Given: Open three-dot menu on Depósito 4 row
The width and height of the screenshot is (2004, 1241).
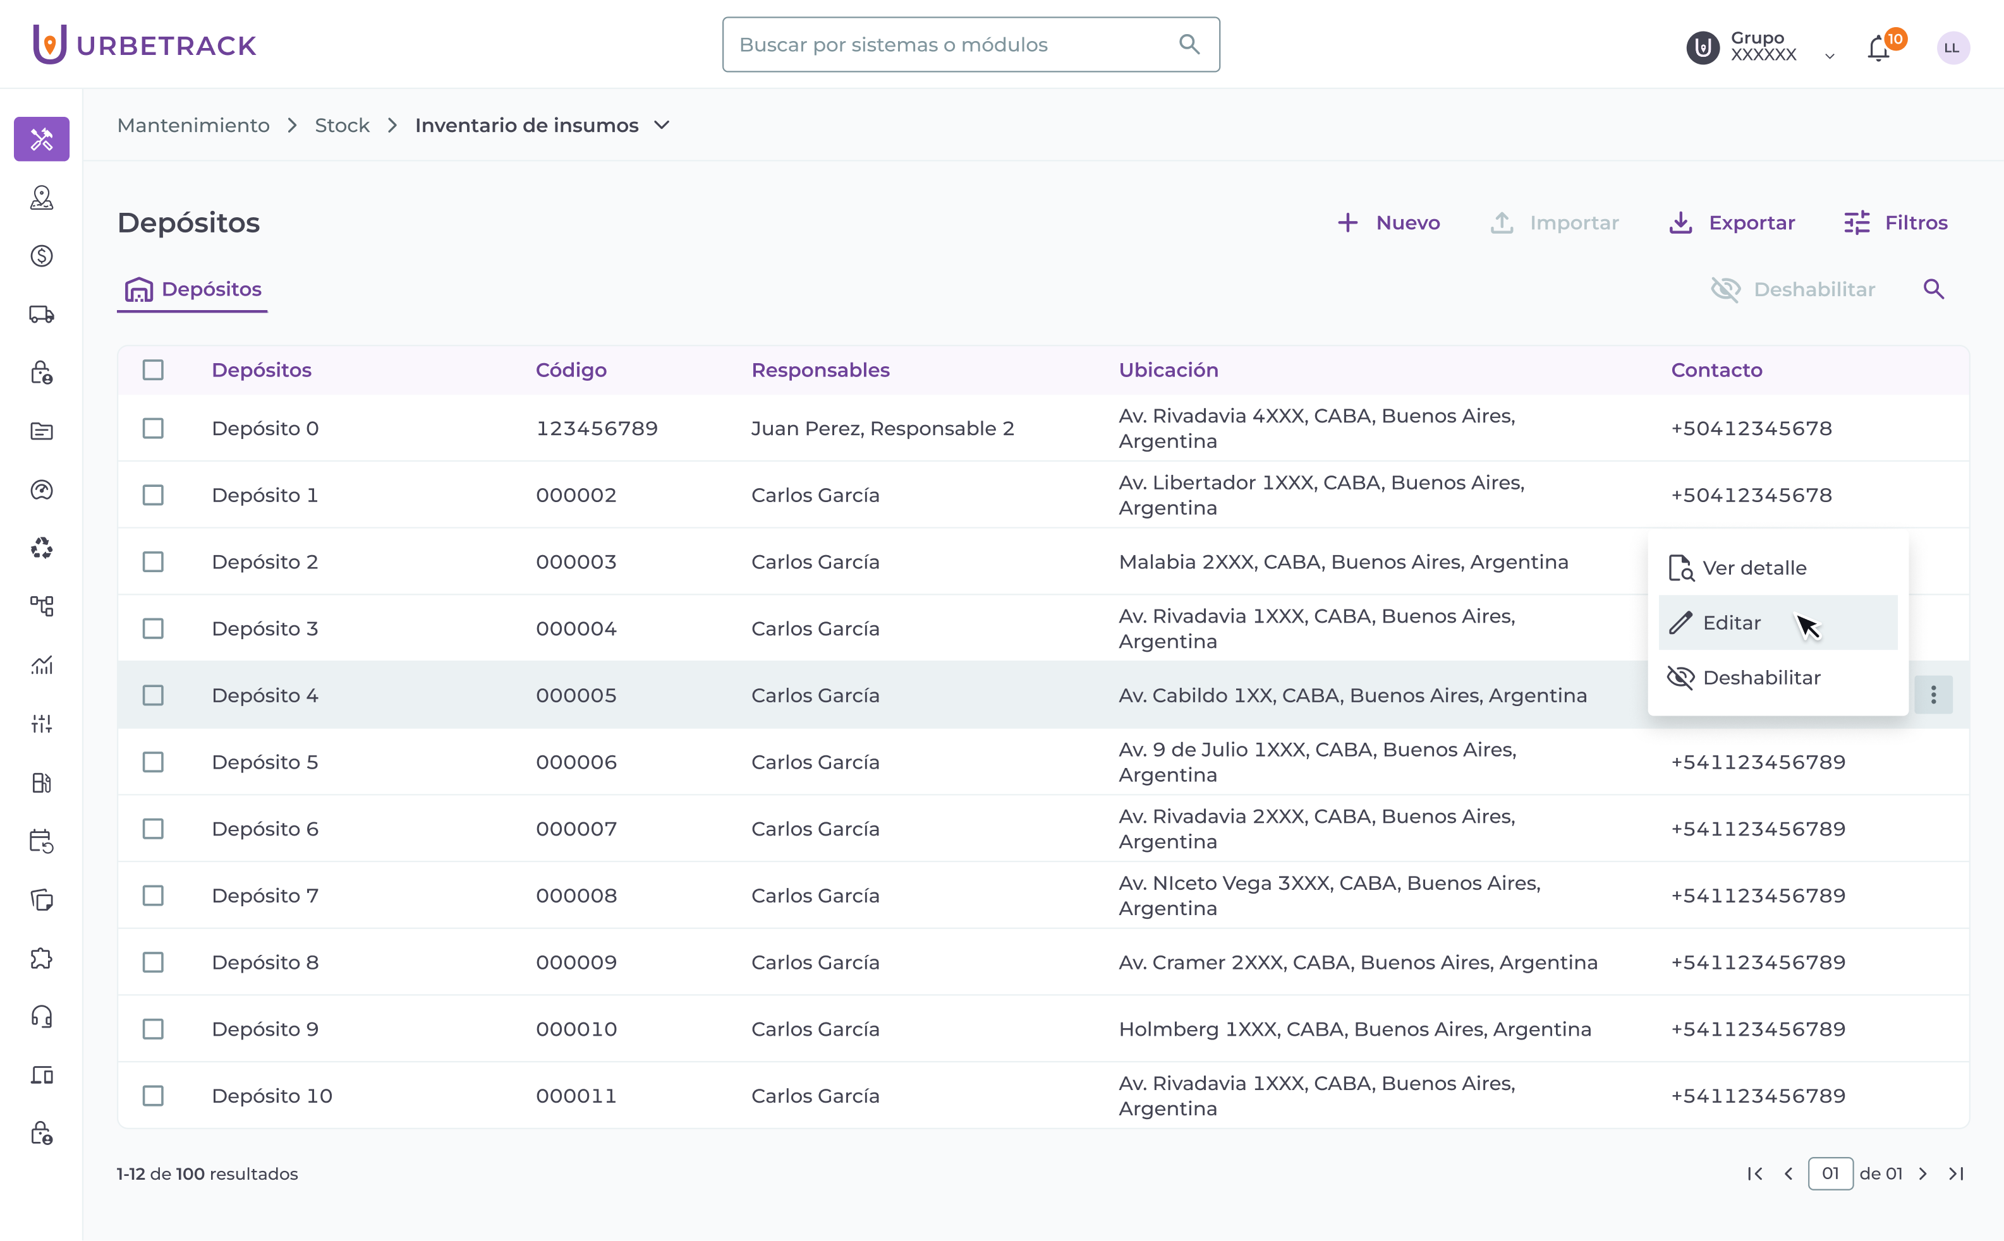Looking at the screenshot, I should tap(1933, 695).
